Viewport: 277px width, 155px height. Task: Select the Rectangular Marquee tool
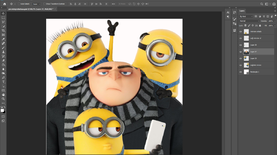3,18
